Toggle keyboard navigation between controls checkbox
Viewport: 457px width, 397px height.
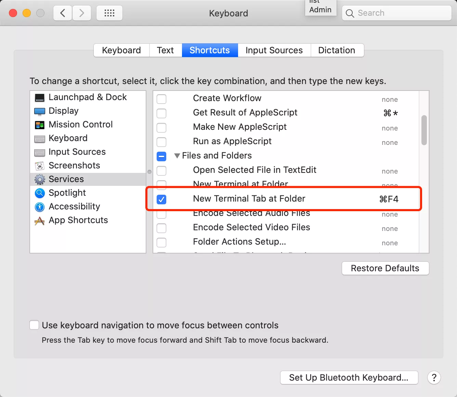click(34, 325)
